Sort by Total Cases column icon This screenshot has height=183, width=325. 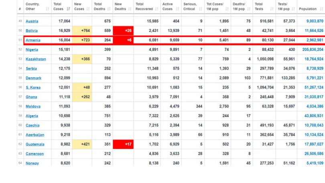[x=68, y=9]
